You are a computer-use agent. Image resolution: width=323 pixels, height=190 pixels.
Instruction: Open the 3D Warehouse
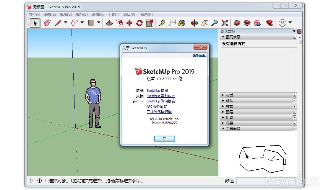(237, 23)
